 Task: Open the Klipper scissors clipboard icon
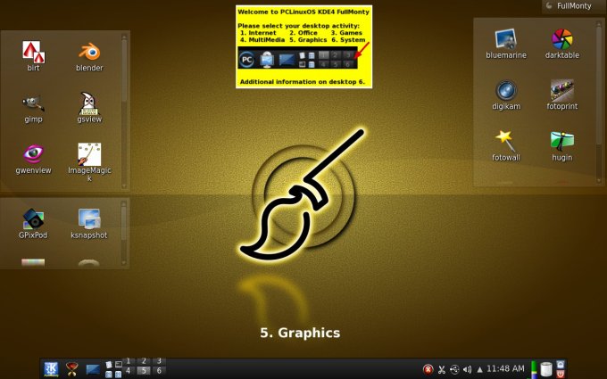(441, 370)
